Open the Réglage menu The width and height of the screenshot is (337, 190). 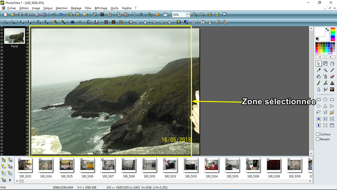tap(76, 8)
